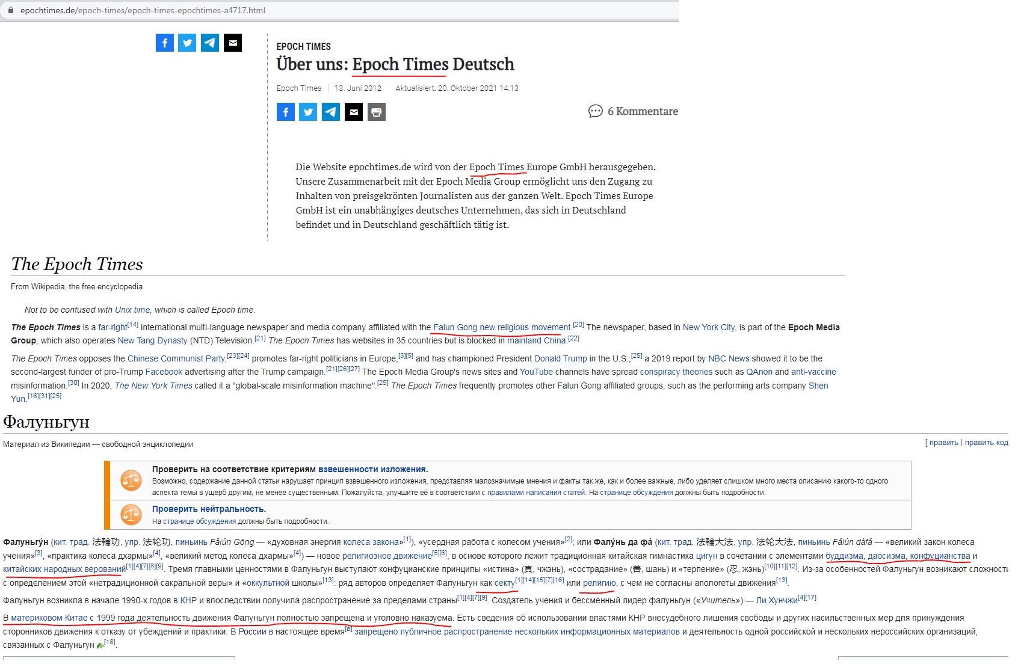Click the speech bubble comments icon

[596, 111]
